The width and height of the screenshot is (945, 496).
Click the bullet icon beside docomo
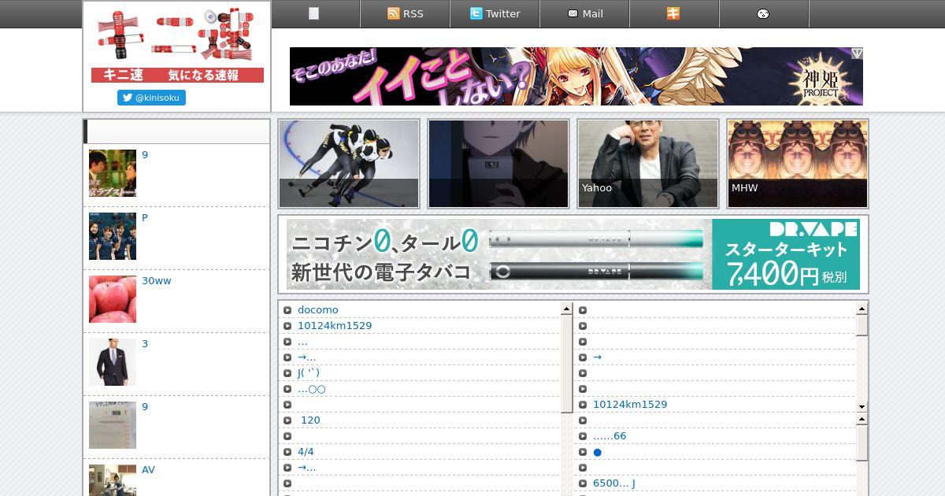(x=287, y=310)
